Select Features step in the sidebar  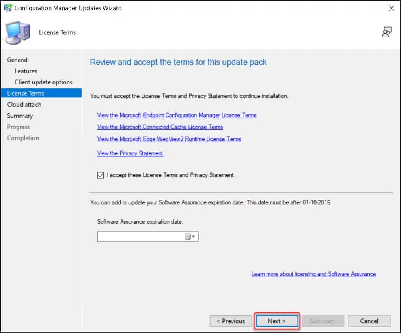pyautogui.click(x=26, y=71)
